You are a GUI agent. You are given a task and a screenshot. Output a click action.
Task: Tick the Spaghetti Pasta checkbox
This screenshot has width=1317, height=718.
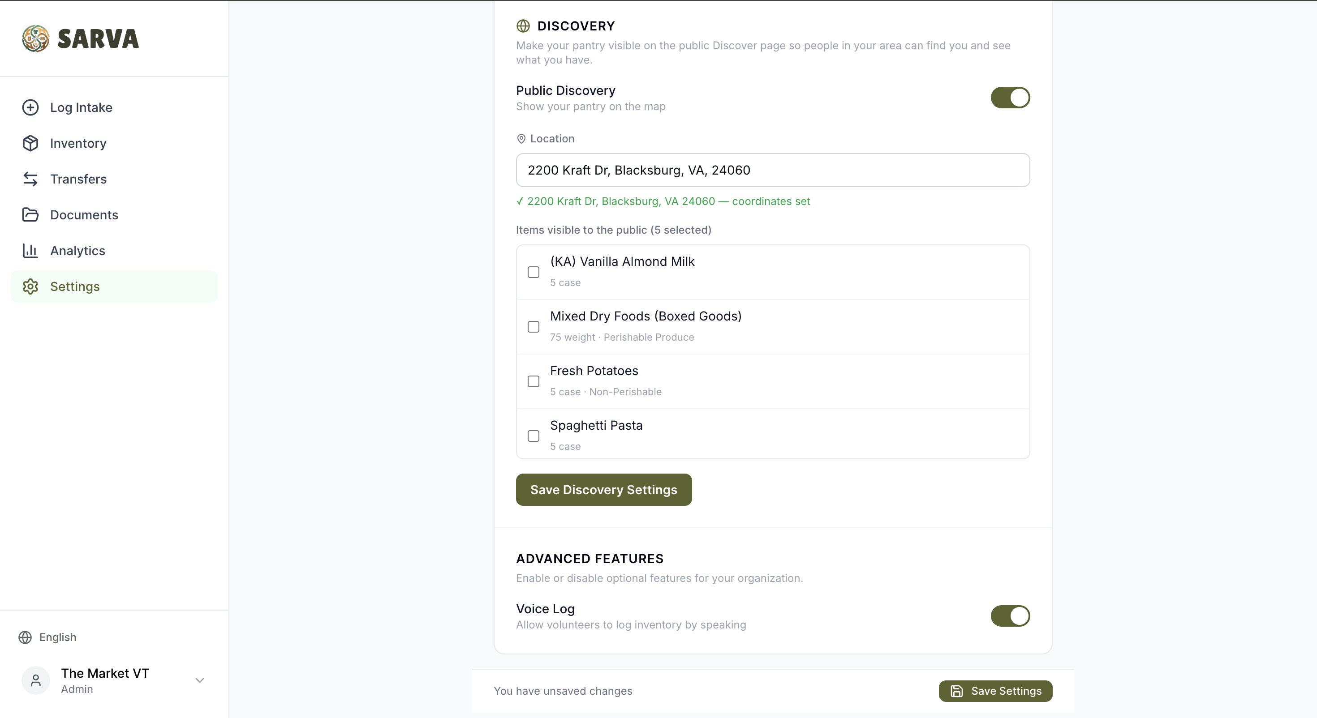(x=533, y=436)
